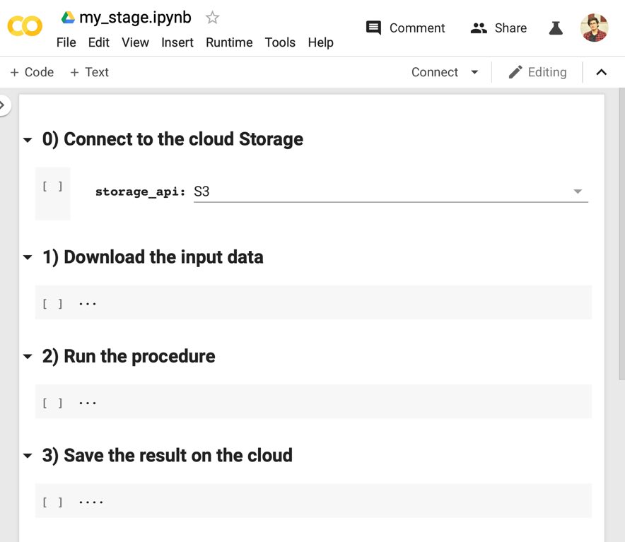This screenshot has width=625, height=542.
Task: Expand the Connect options arrow
Action: click(475, 72)
